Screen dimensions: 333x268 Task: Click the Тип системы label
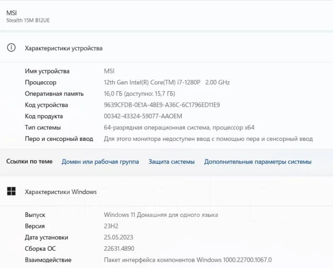pos(43,128)
